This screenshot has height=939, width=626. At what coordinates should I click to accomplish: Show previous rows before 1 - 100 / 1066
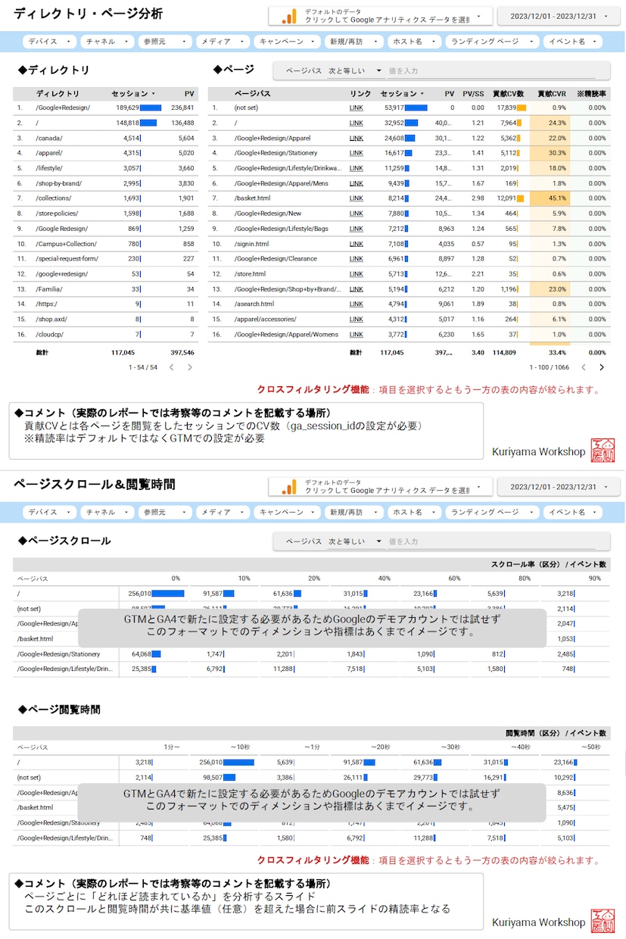[583, 367]
